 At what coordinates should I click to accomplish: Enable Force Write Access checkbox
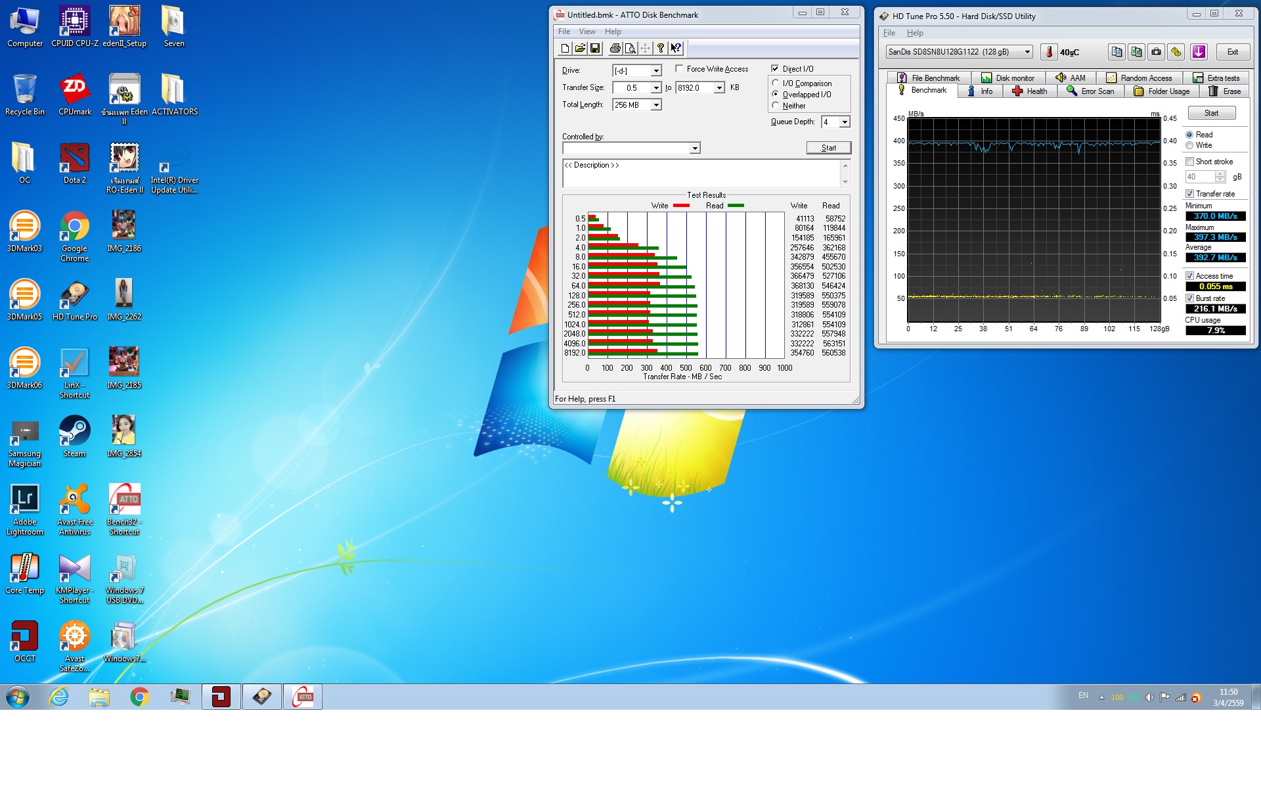680,68
